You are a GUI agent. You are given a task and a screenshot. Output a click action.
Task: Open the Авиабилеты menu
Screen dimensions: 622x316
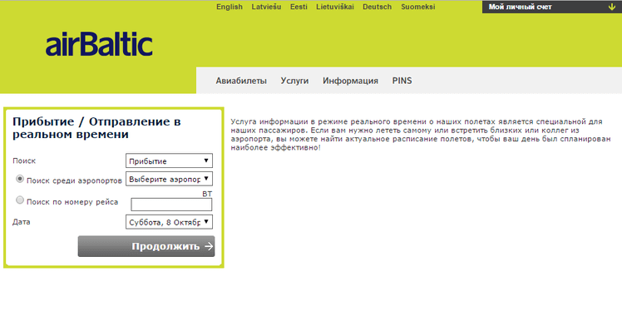(241, 81)
